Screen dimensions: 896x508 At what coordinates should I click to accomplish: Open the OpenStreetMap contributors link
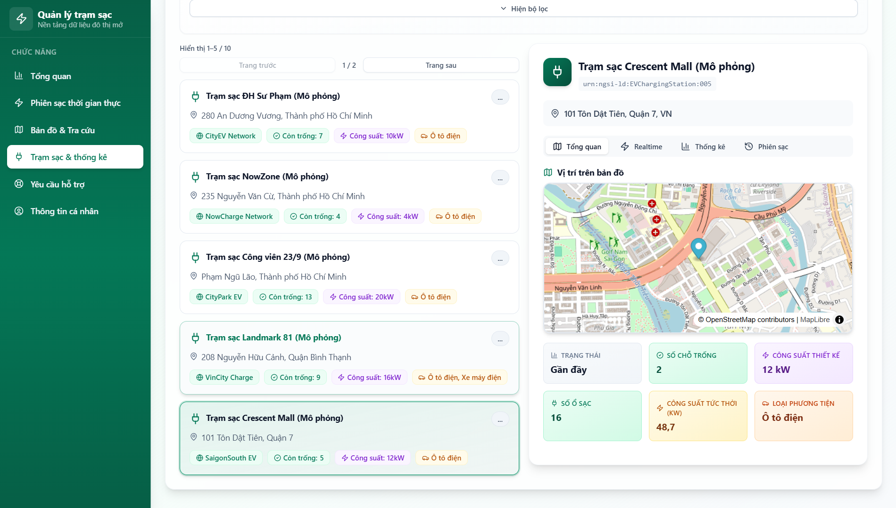pyautogui.click(x=749, y=319)
